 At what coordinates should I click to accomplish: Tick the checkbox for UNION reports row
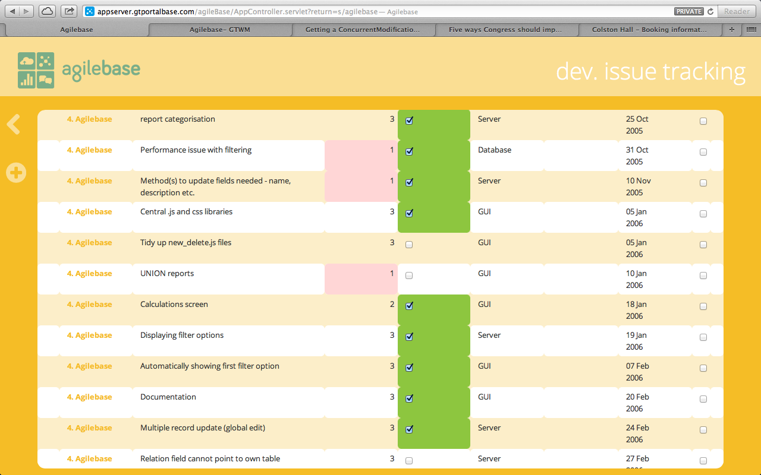click(409, 275)
